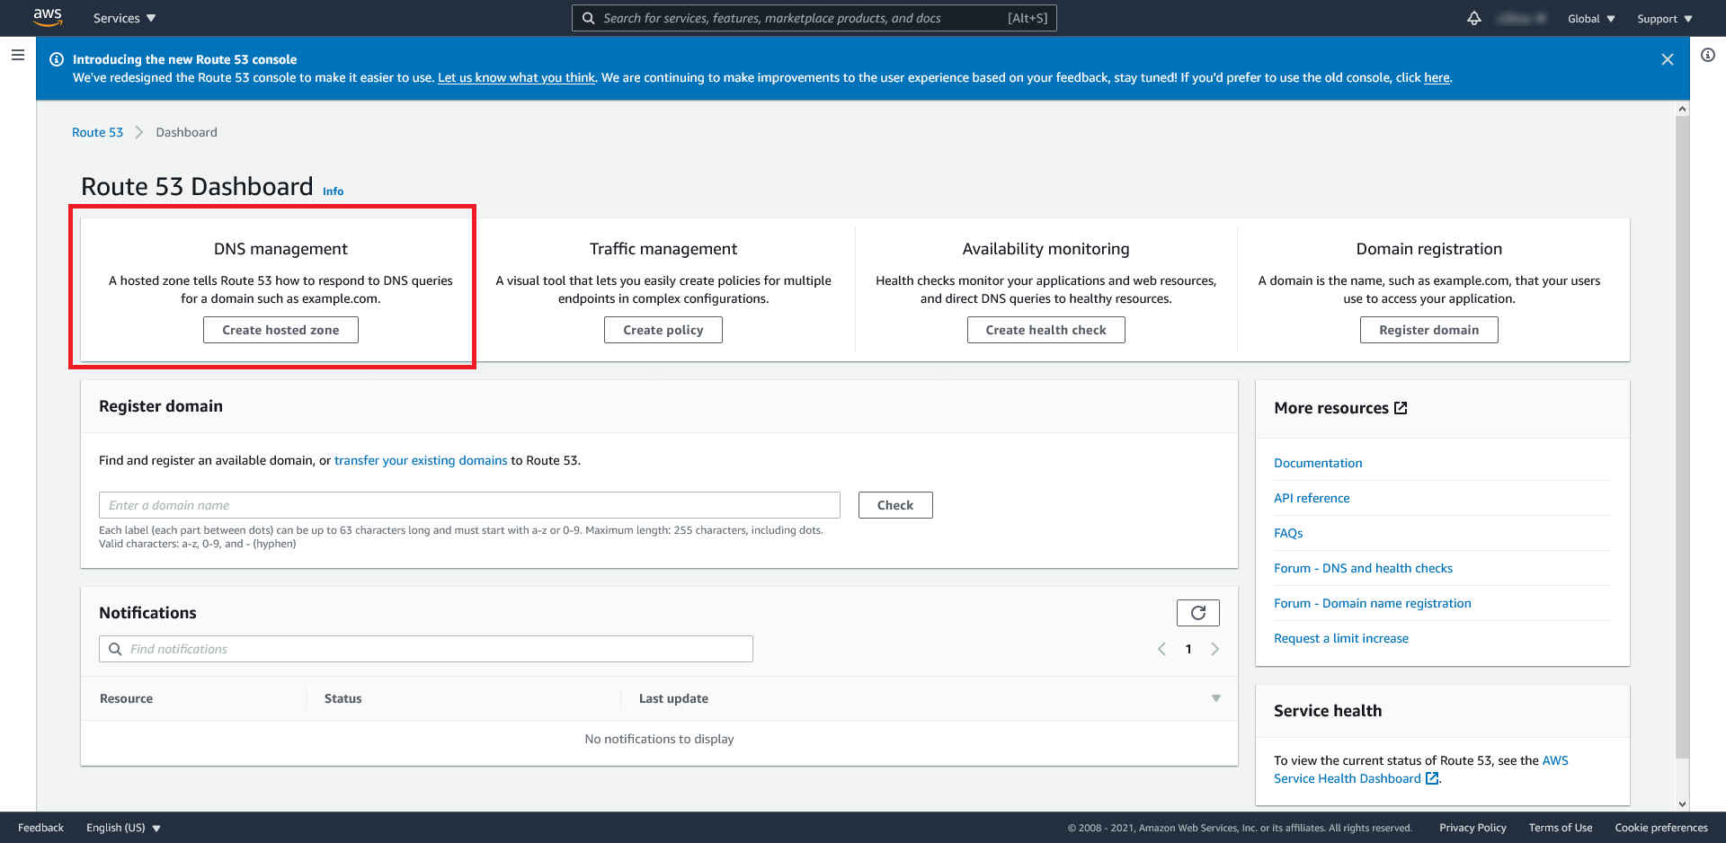The image size is (1726, 843).
Task: Open the AWS home logo
Action: tap(48, 17)
